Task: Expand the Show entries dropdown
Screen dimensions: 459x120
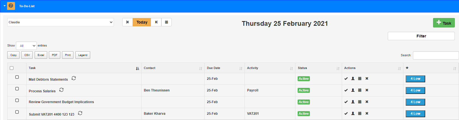Action: point(26,46)
